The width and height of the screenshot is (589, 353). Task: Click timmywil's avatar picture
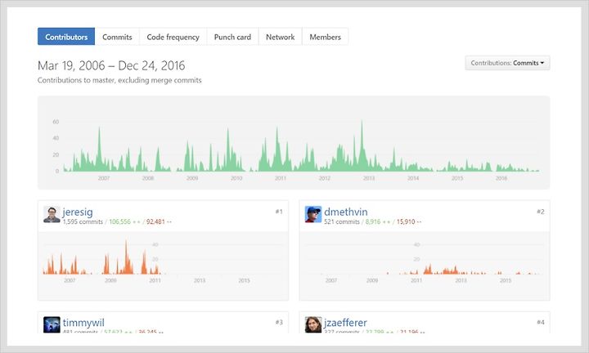(52, 324)
